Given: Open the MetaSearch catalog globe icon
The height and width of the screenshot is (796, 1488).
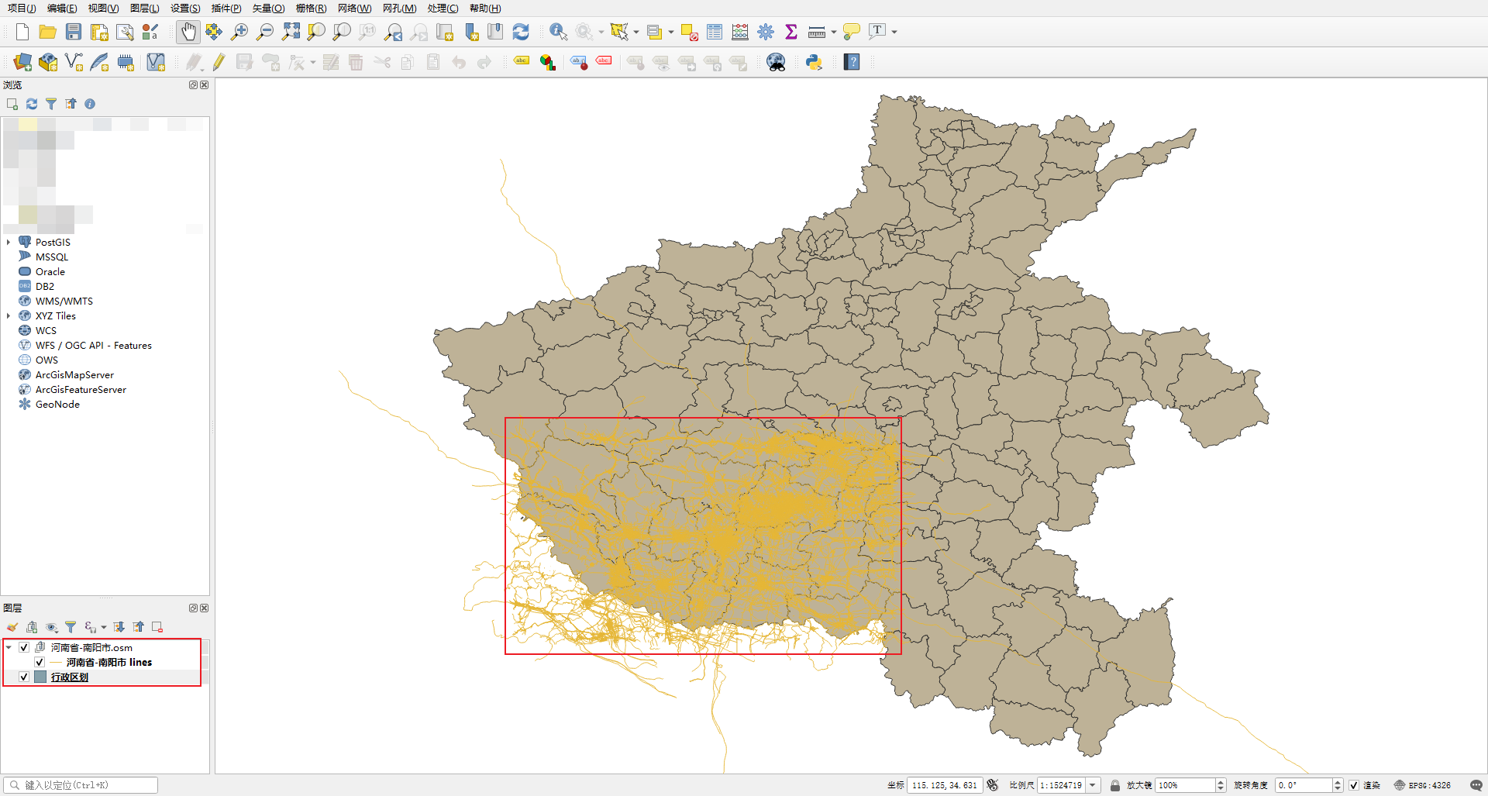Looking at the screenshot, I should click(x=776, y=62).
